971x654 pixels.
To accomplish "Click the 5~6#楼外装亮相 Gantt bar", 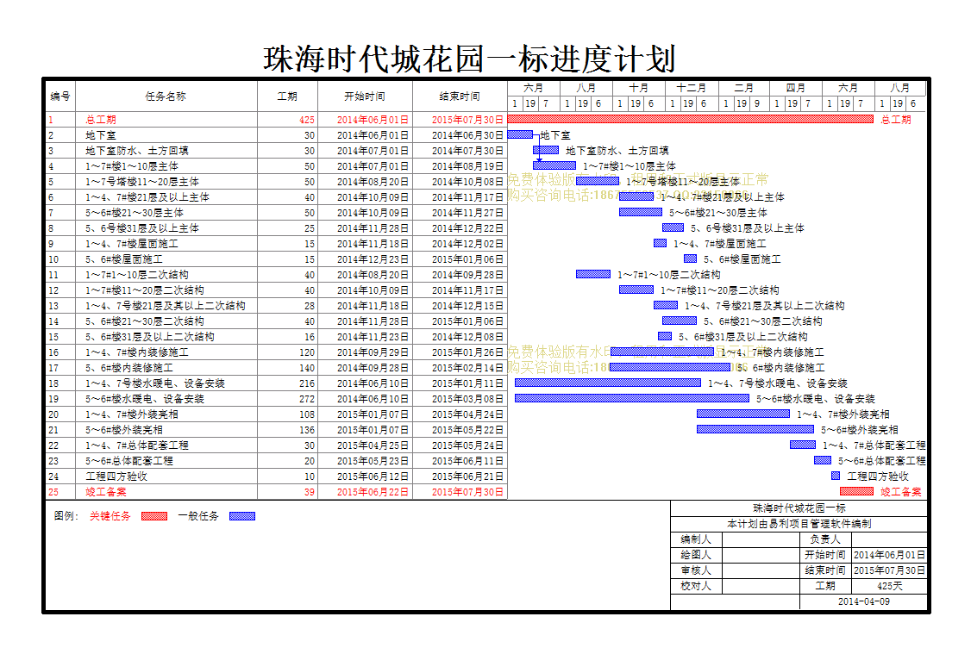I will pyautogui.click(x=755, y=429).
